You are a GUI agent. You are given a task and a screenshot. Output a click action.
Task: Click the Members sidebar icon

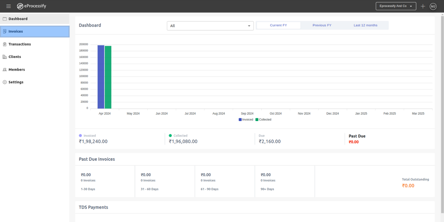pos(5,70)
